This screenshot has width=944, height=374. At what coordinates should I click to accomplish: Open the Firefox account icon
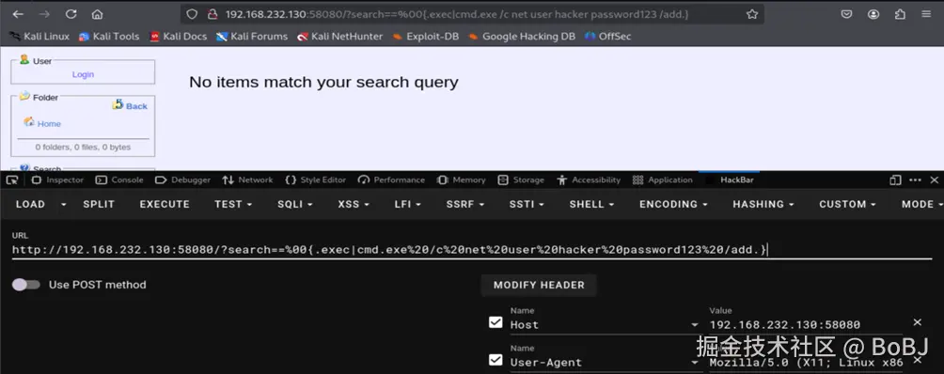pos(873,14)
